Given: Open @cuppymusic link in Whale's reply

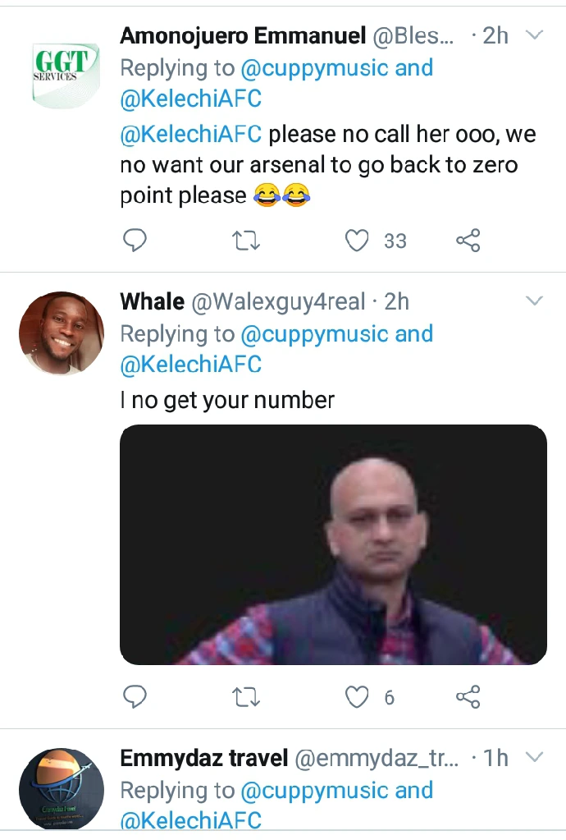Looking at the screenshot, I should pos(314,334).
